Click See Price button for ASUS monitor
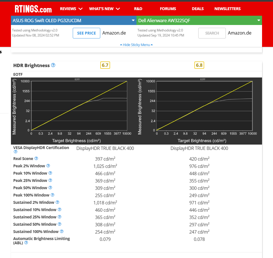 86,33
